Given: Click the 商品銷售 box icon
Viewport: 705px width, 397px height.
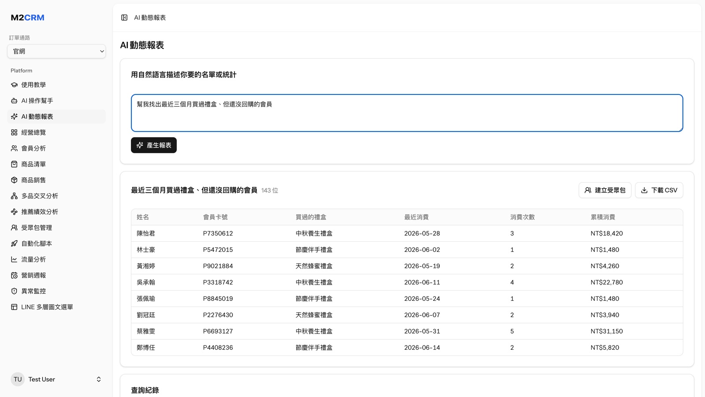Looking at the screenshot, I should (x=14, y=180).
